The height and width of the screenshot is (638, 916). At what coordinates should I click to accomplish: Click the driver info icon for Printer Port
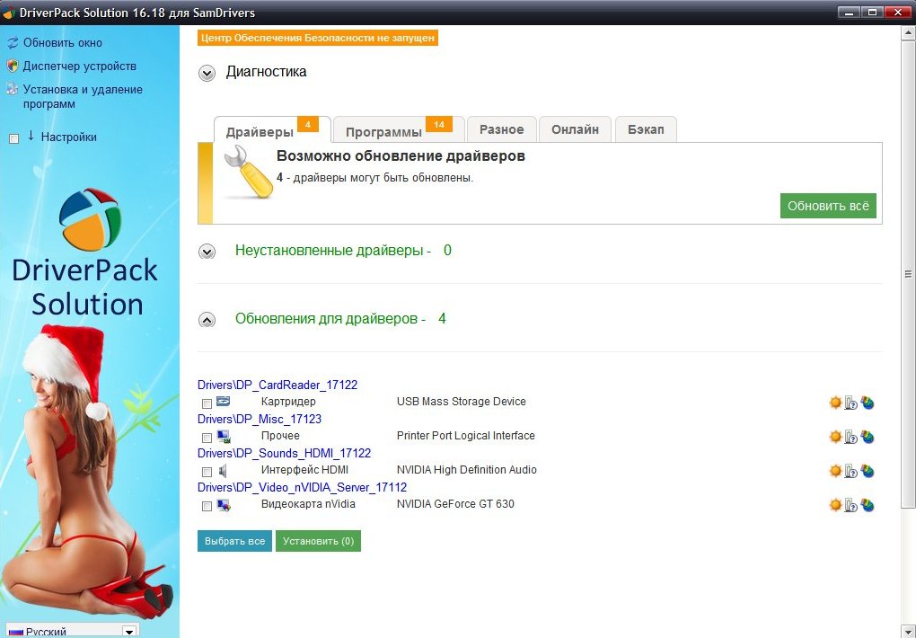click(851, 437)
